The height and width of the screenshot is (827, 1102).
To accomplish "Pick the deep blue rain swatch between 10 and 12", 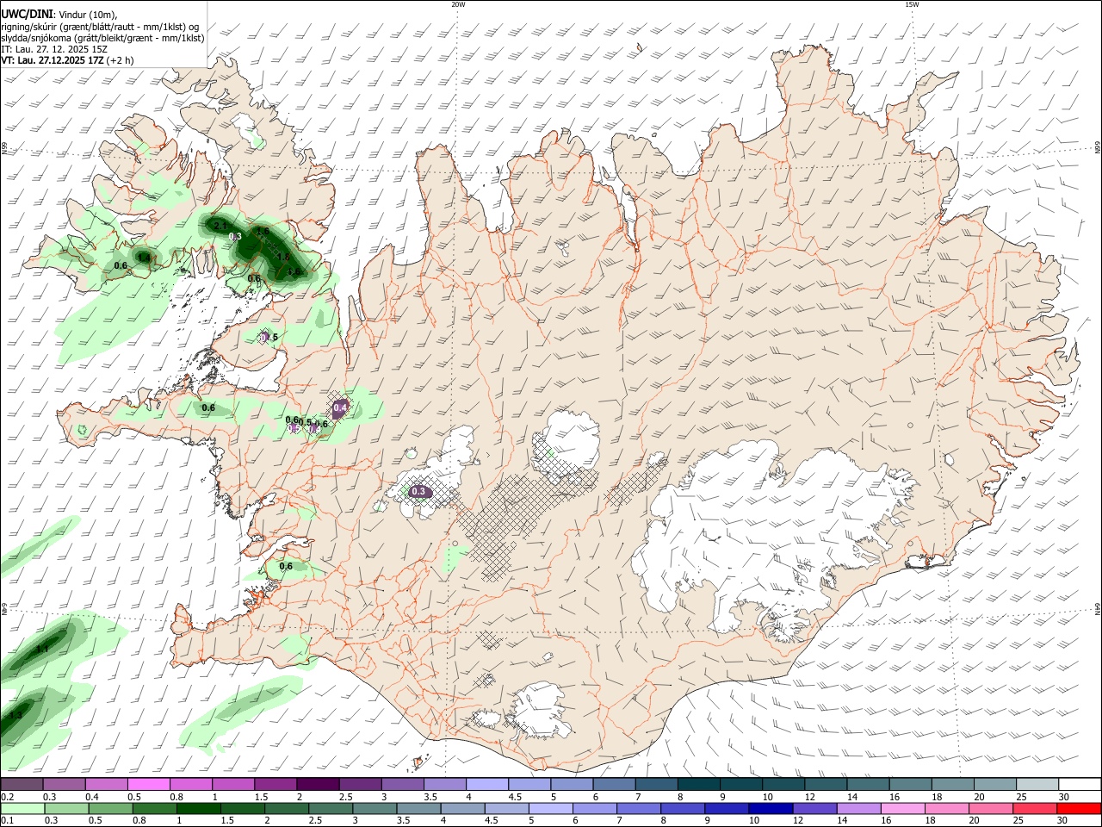I will [x=771, y=808].
